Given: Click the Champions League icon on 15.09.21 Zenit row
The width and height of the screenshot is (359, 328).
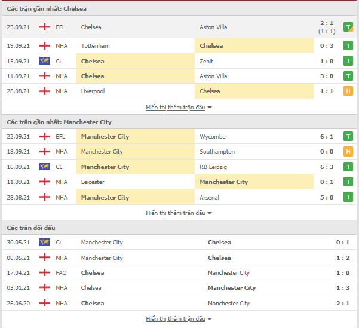Looking at the screenshot, I should click(x=45, y=61).
